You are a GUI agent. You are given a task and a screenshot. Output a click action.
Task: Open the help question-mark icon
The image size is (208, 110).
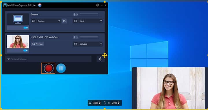point(98,5)
